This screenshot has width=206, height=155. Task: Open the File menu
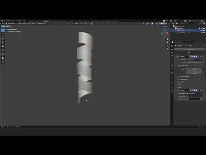tap(5, 21)
